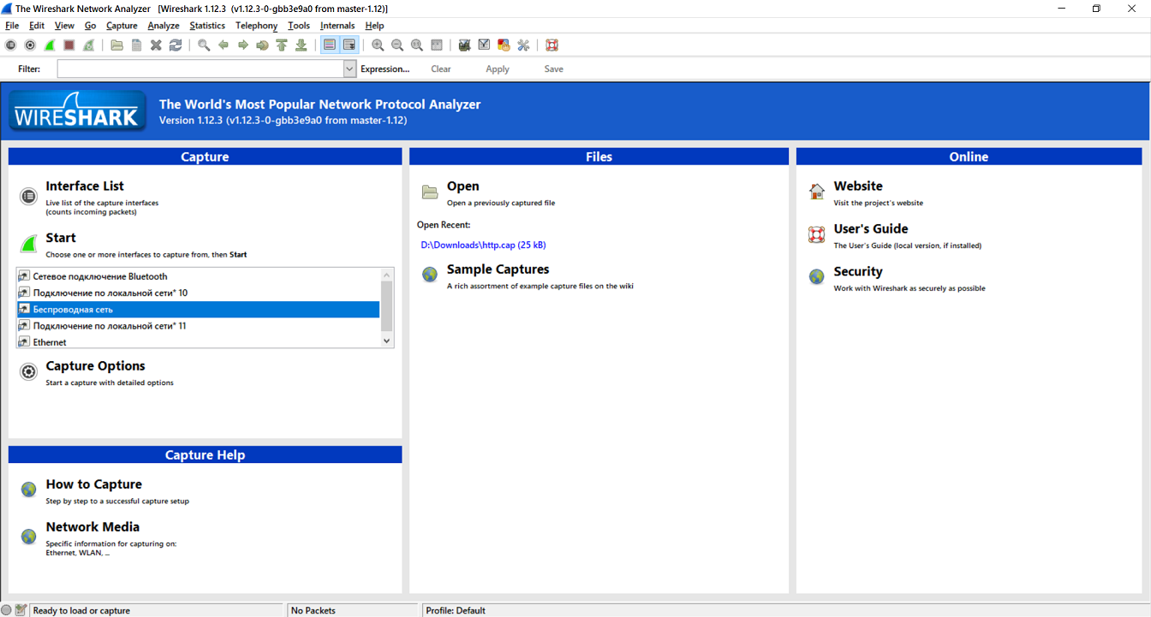Viewport: 1151px width, 617px height.
Task: Open the Help menu
Action: (x=374, y=26)
